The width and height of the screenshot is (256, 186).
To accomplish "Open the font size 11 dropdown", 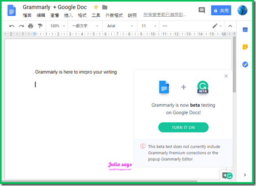I will [148, 26].
